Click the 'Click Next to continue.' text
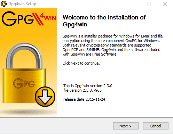The image size is (173, 134). [81, 63]
